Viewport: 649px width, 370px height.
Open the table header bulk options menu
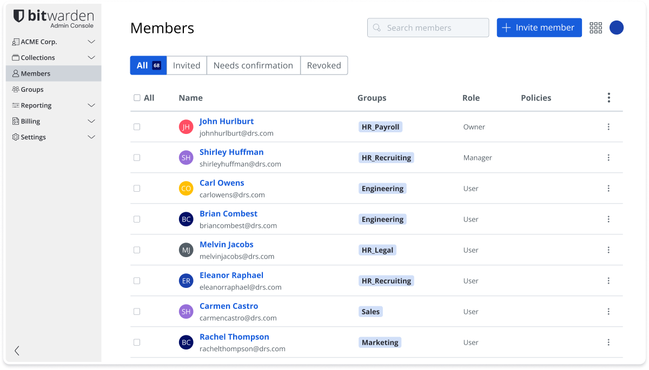(x=608, y=98)
